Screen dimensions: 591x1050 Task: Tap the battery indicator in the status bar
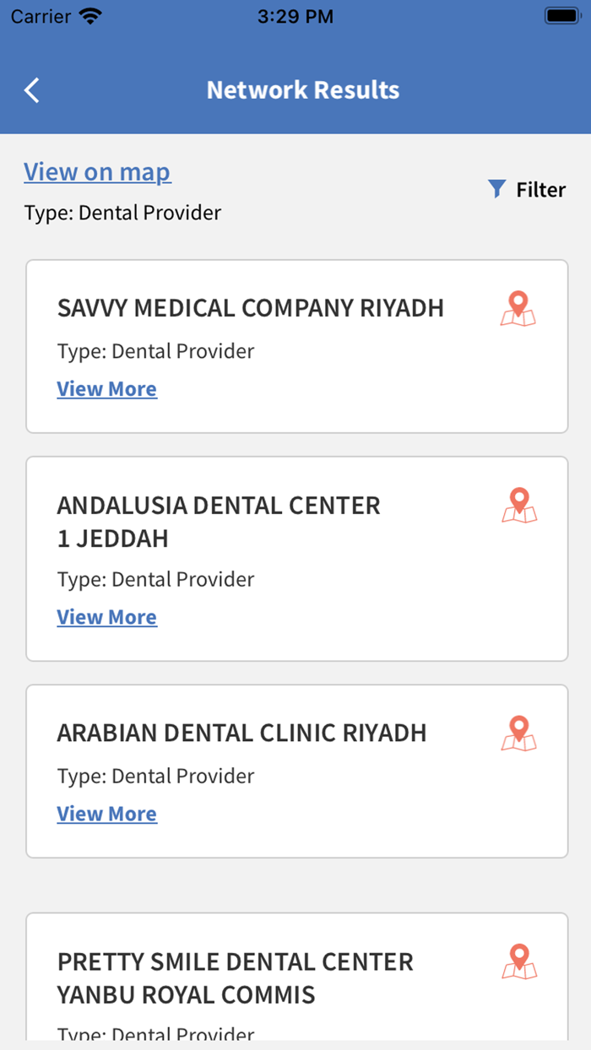pos(560,14)
